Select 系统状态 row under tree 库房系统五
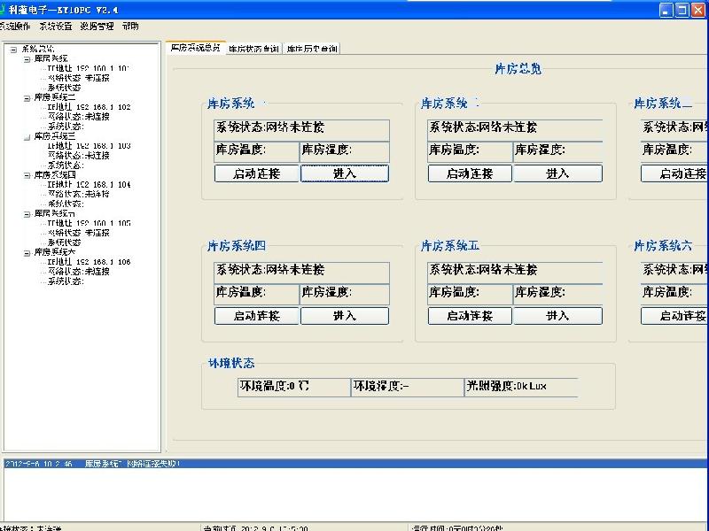 coord(64,242)
